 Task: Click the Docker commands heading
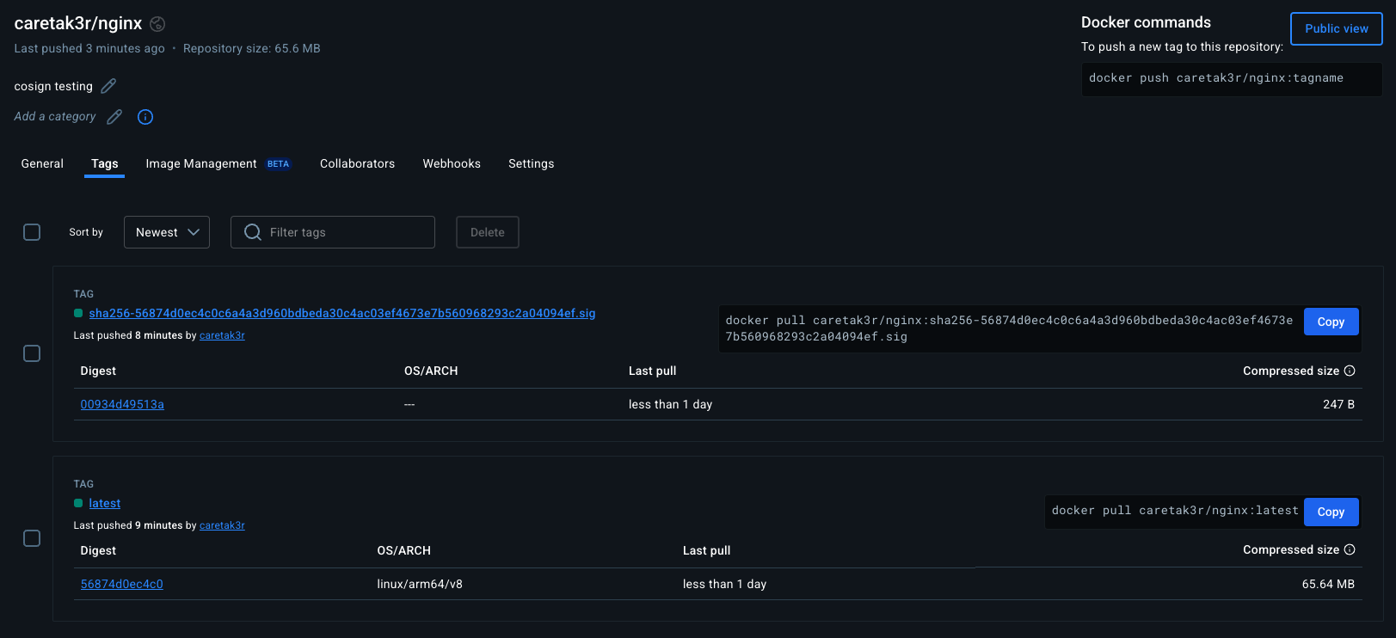pos(1146,22)
